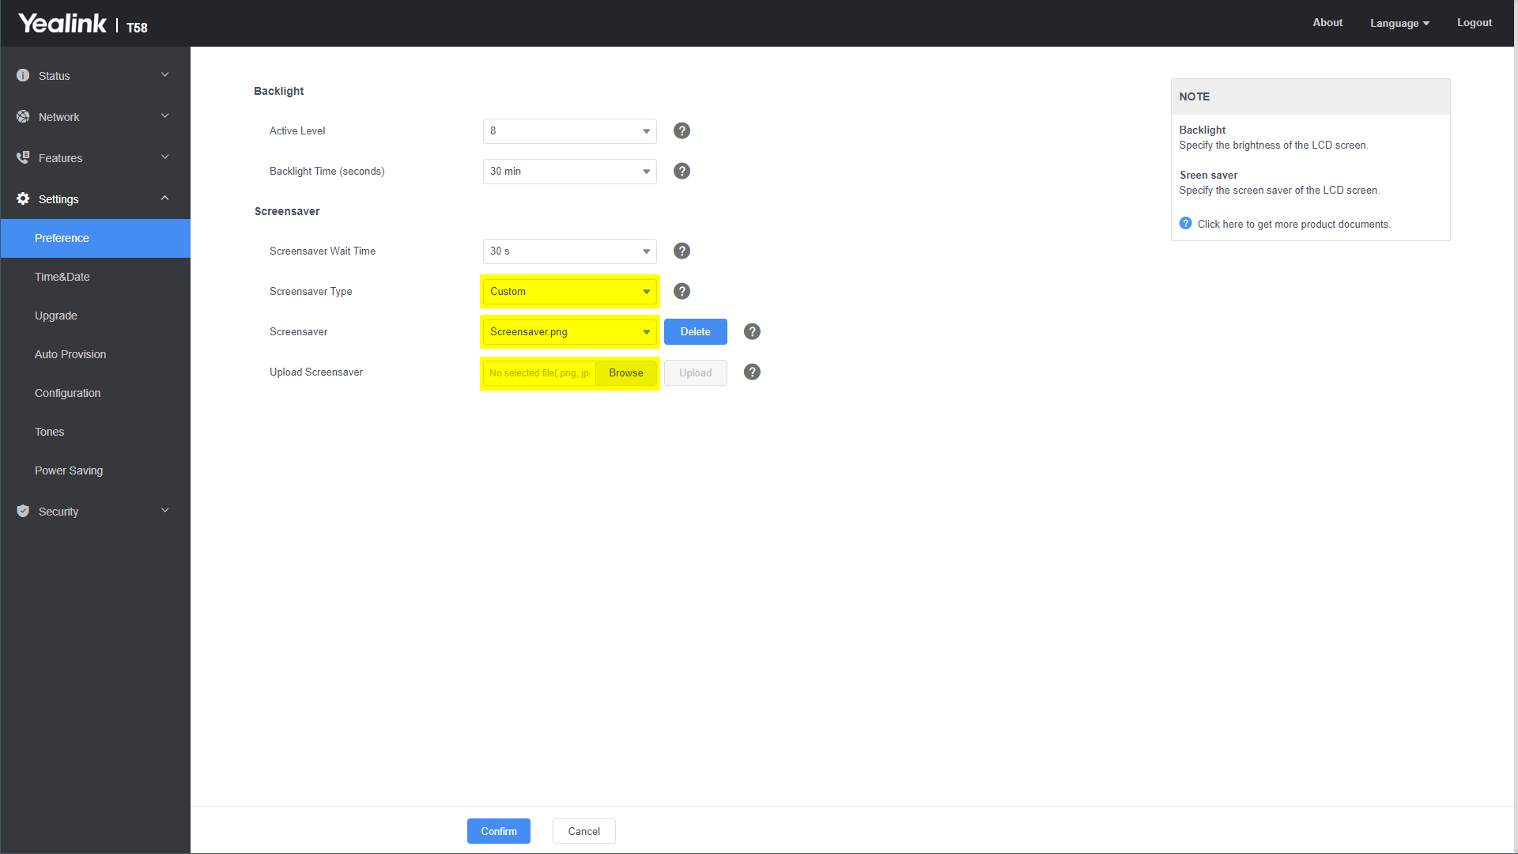Viewport: 1518px width, 854px height.
Task: Click Browse to choose screensaver file
Action: (x=625, y=373)
